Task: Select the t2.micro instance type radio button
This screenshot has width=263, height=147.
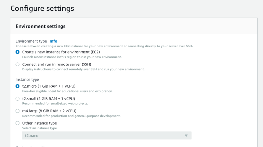Action: click(18, 86)
